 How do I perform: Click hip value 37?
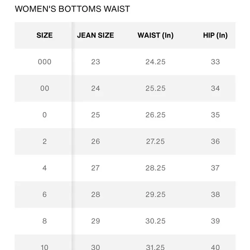pyautogui.click(x=215, y=168)
